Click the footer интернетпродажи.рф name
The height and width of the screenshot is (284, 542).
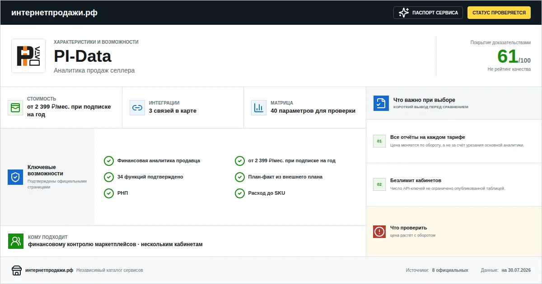click(x=49, y=270)
